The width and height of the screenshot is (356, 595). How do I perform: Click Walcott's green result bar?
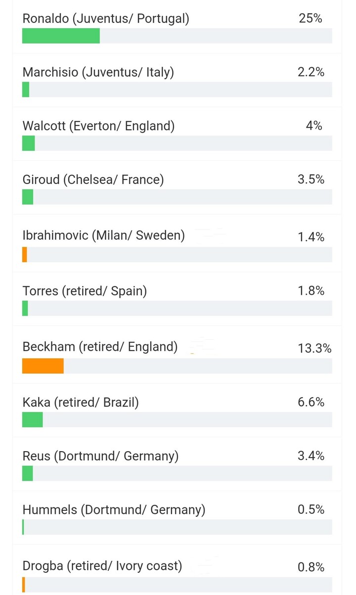coord(29,143)
